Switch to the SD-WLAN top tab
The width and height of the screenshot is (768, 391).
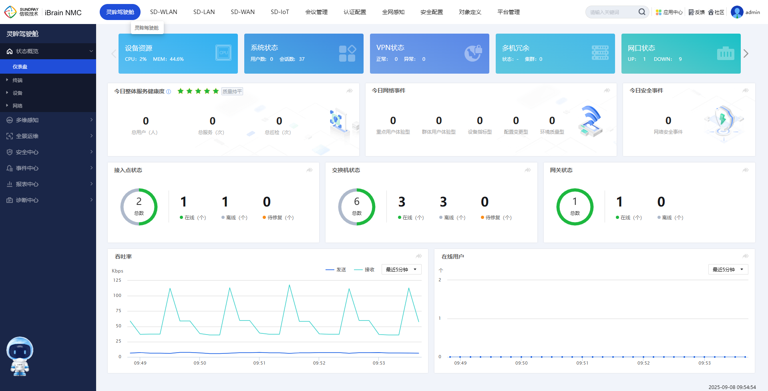[163, 12]
